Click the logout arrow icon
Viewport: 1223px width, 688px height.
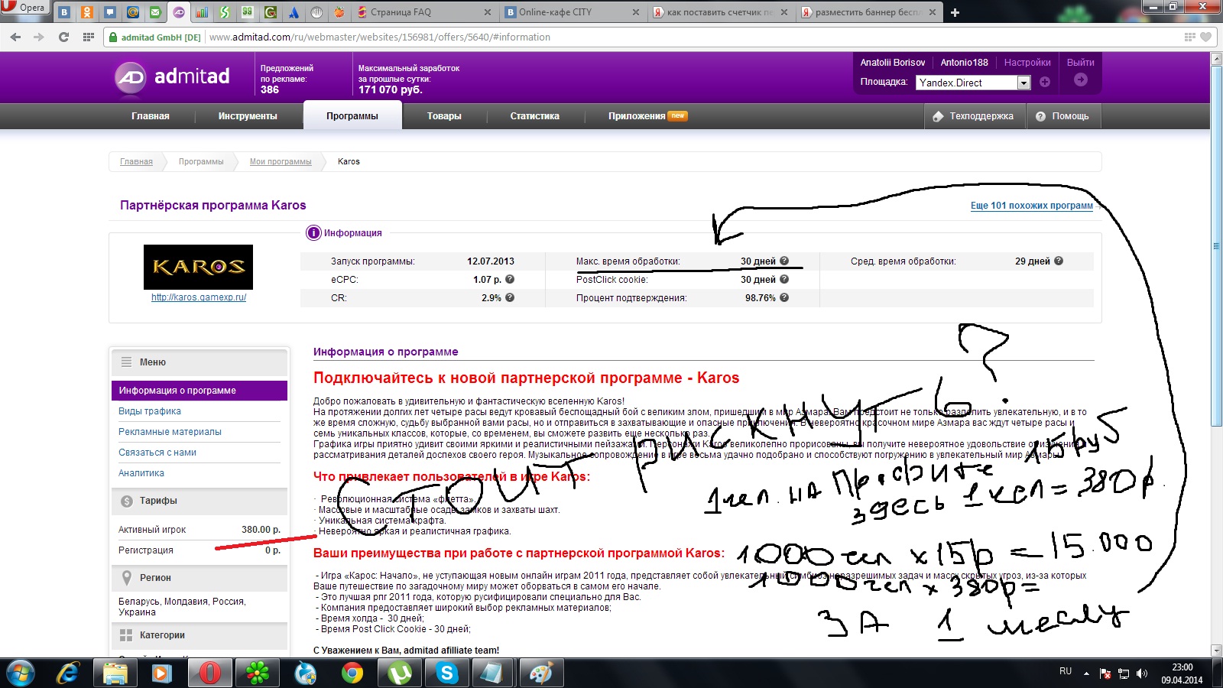(1081, 80)
